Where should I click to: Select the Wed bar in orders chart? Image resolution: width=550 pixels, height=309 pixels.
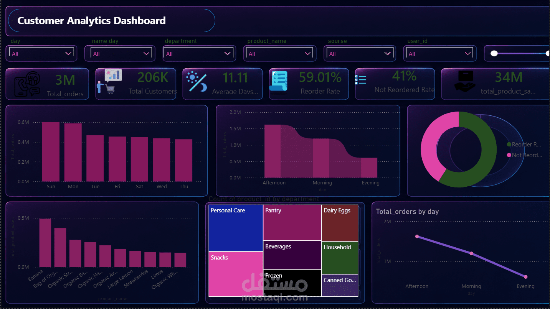(162, 160)
